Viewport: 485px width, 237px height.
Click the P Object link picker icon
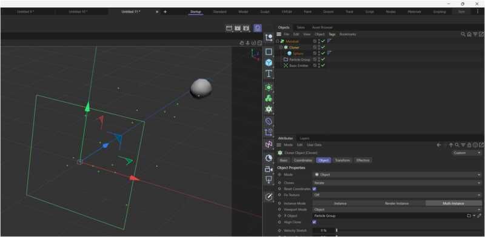[x=479, y=216]
